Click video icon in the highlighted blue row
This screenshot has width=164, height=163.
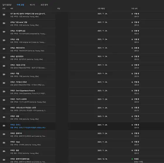click(4, 126)
